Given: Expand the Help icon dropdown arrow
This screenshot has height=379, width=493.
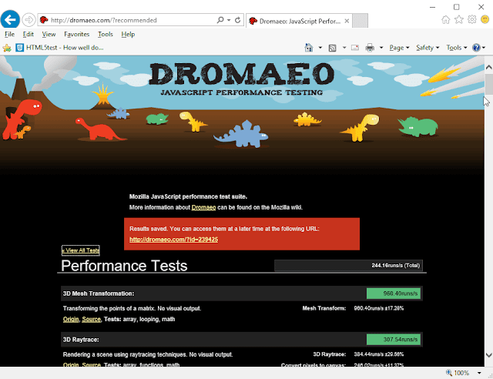Looking at the screenshot, I should click(484, 48).
